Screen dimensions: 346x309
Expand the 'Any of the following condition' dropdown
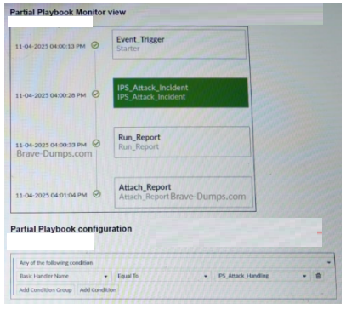click(175, 263)
